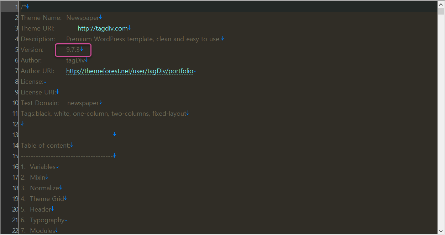This screenshot has width=445, height=235.
Task: Click the 'Tags:black, white, one-column' line
Action: pyautogui.click(x=103, y=114)
